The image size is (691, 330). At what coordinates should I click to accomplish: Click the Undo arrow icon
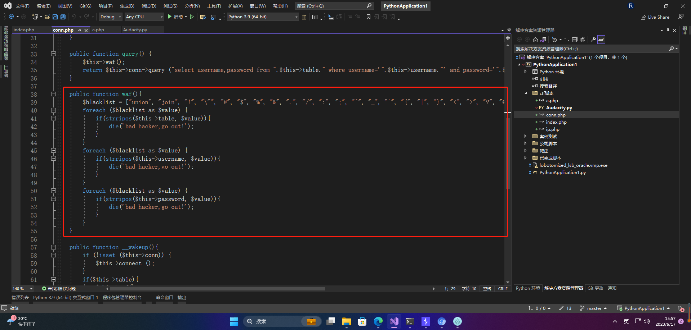point(74,17)
